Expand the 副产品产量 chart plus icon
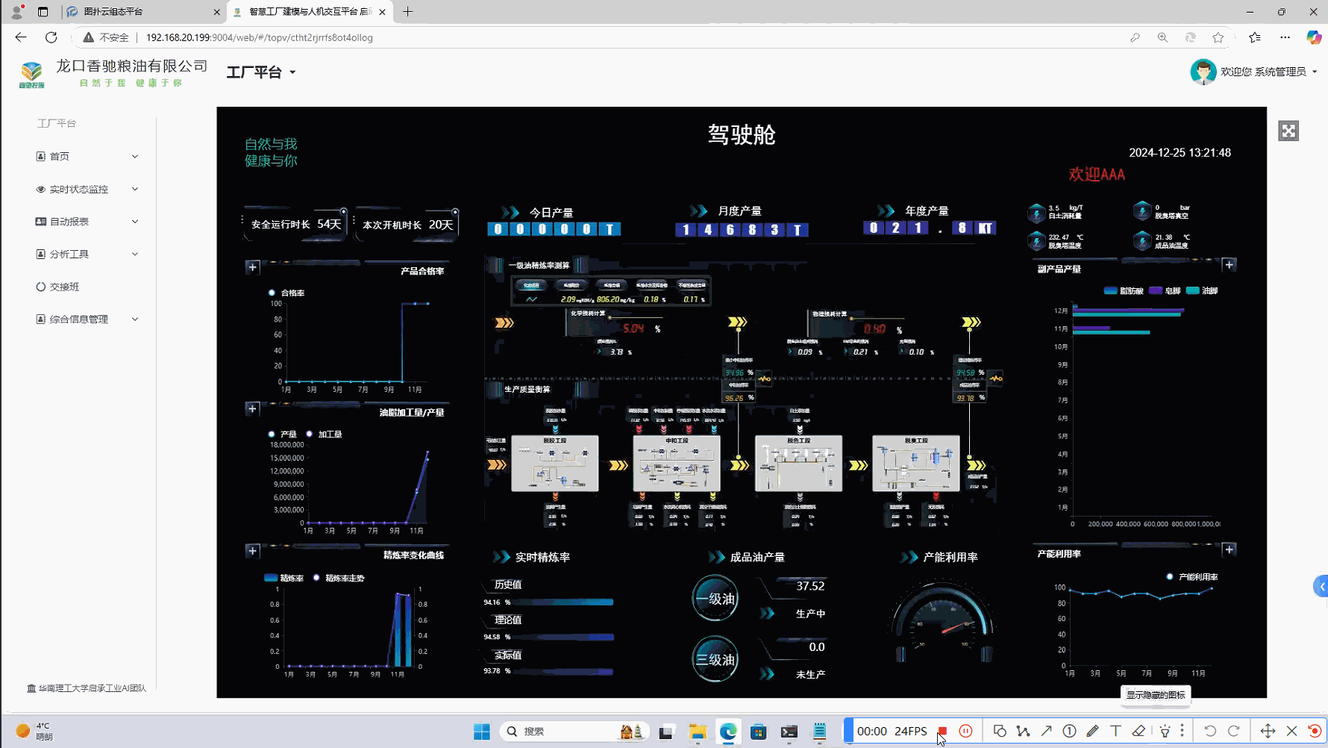The width and height of the screenshot is (1328, 748). click(x=1229, y=265)
